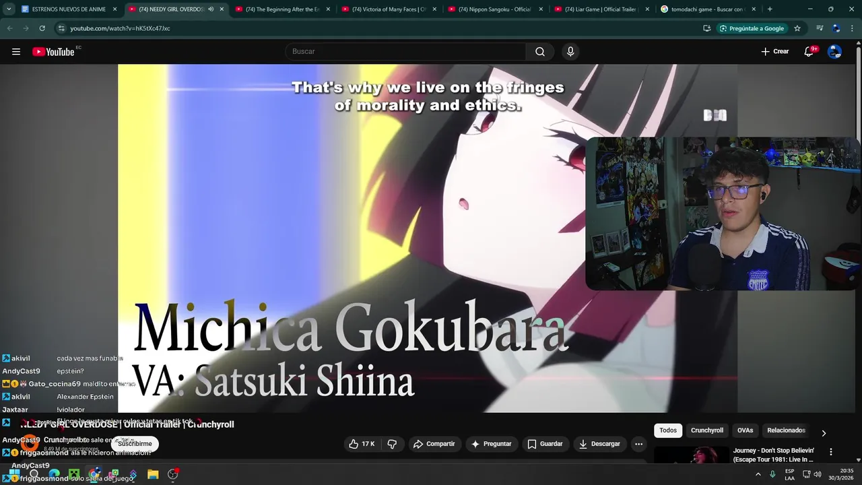
Task: Switch to The Beginning After the End tab
Action: click(282, 9)
